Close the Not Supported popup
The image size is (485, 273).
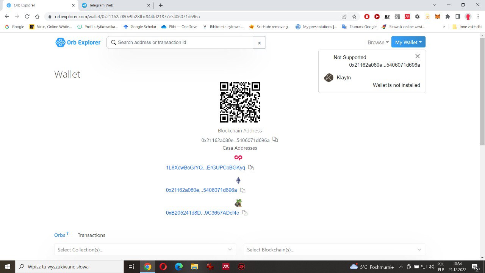(x=418, y=56)
